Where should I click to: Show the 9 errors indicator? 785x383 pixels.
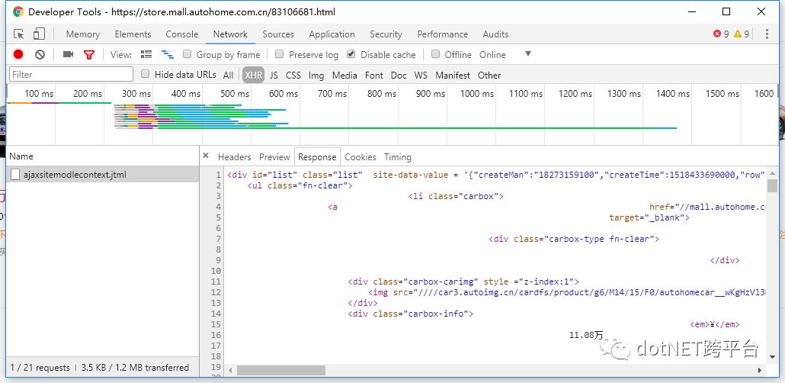click(721, 34)
